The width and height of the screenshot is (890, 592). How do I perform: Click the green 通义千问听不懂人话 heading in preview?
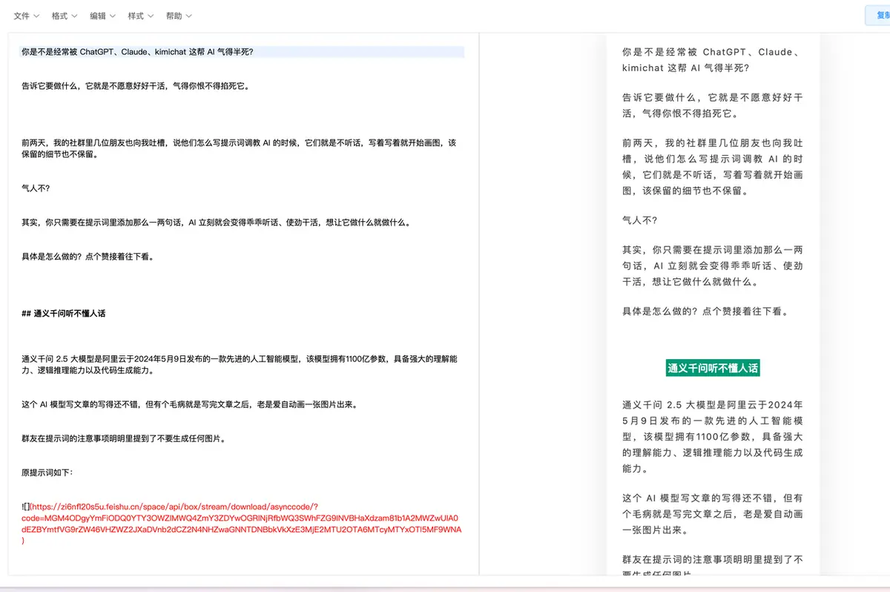click(713, 368)
